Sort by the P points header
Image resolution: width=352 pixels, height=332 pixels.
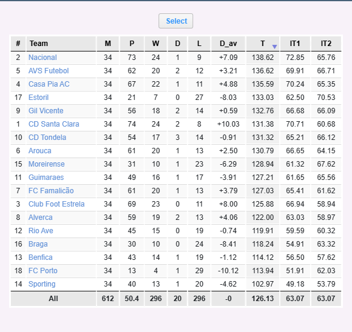point(132,44)
